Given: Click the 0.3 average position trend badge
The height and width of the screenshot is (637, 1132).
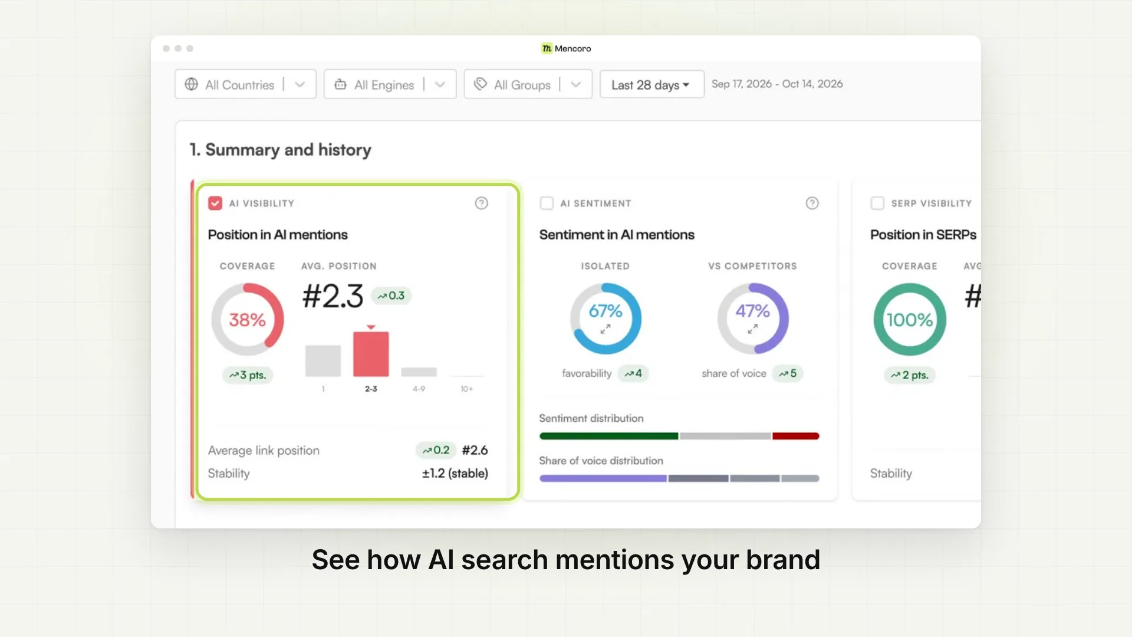Looking at the screenshot, I should click(x=391, y=295).
